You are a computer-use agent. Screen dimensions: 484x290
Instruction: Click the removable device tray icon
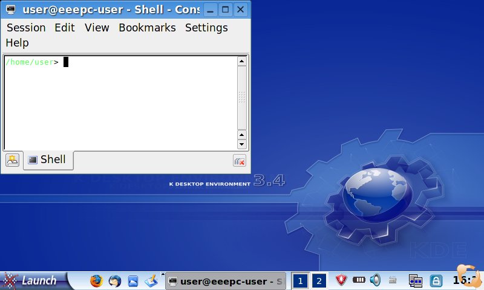pos(393,280)
